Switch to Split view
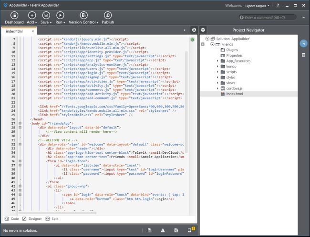 click(x=52, y=218)
